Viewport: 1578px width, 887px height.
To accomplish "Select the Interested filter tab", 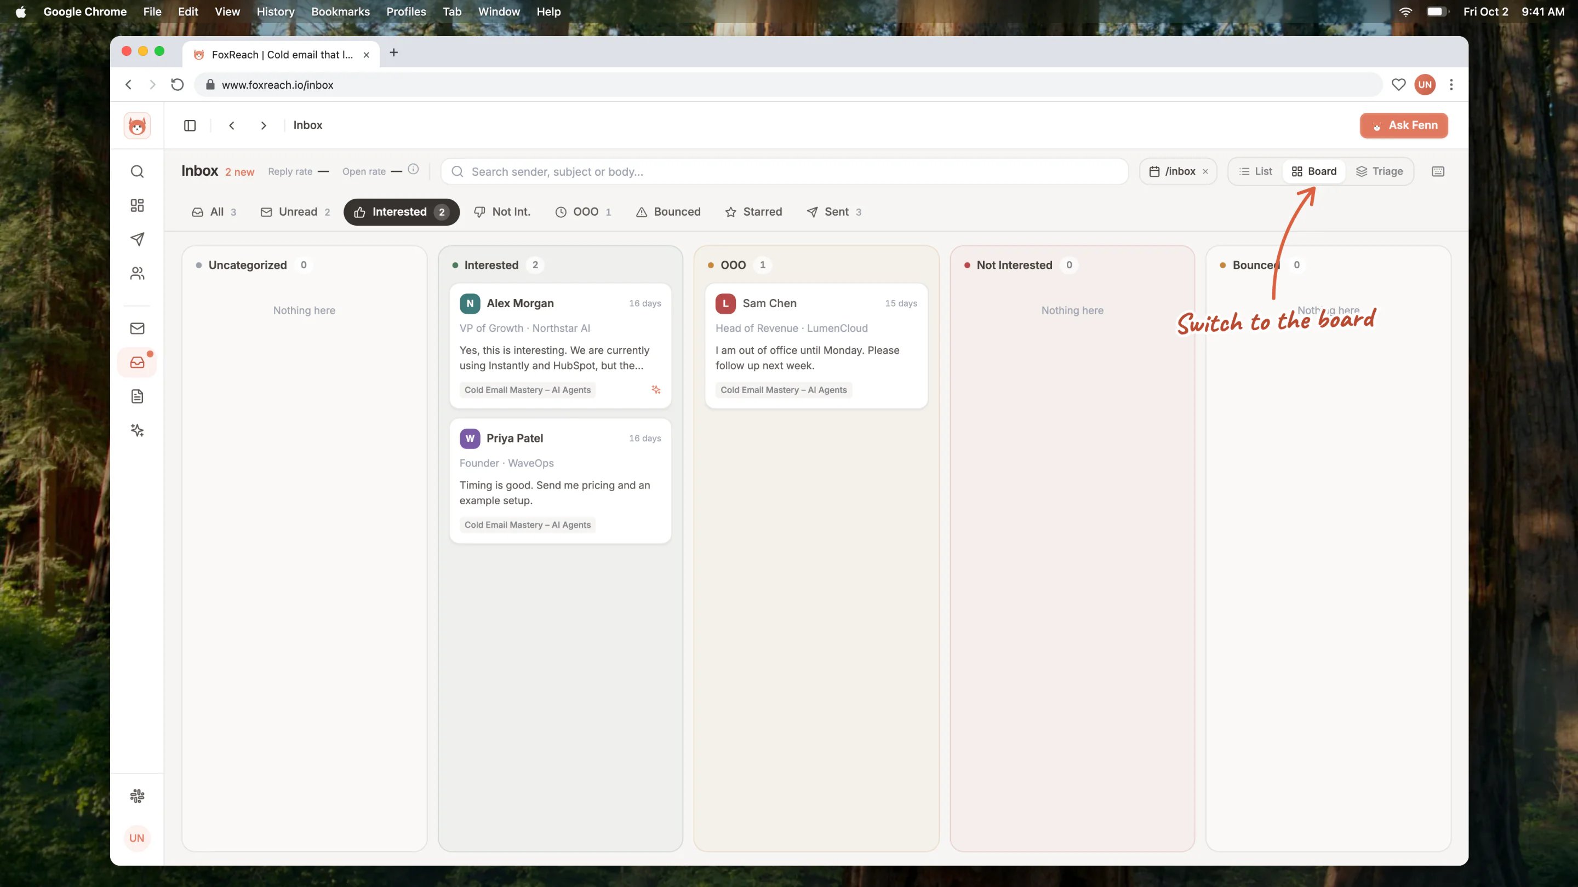I will [401, 212].
